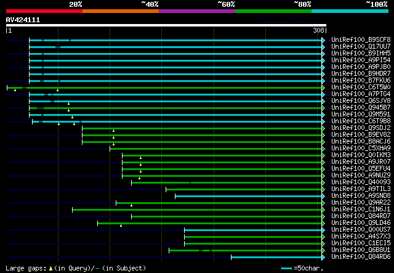
Task: Click the UniRef100_Q945B7 label
Action: (x=361, y=107)
